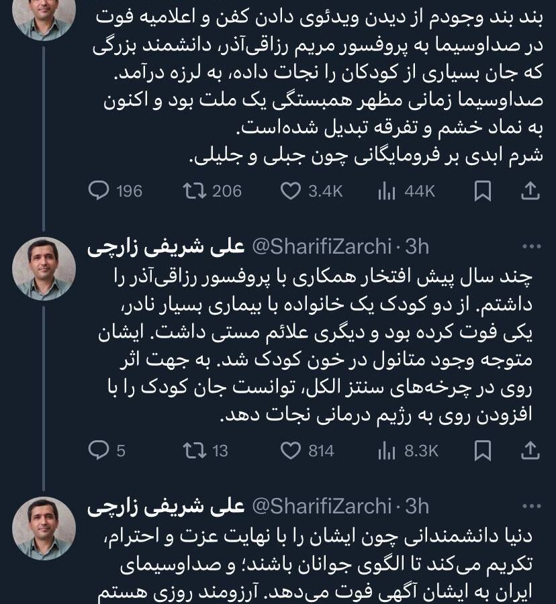The image size is (556, 604).
Task: Open @SharifiZarchi handle on second tweet
Action: 322,246
